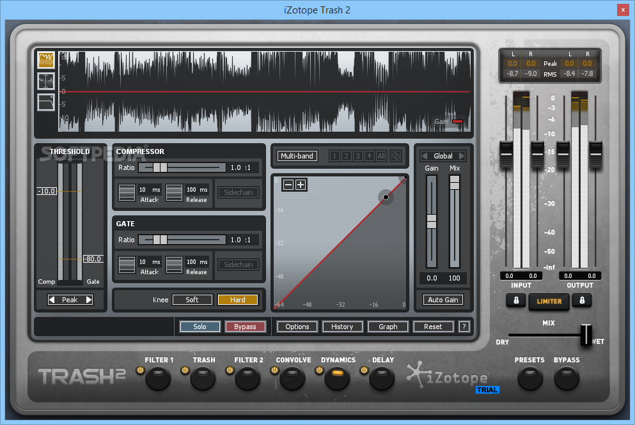
Task: Toggle Filter 2 module power icon
Action: pos(230,370)
